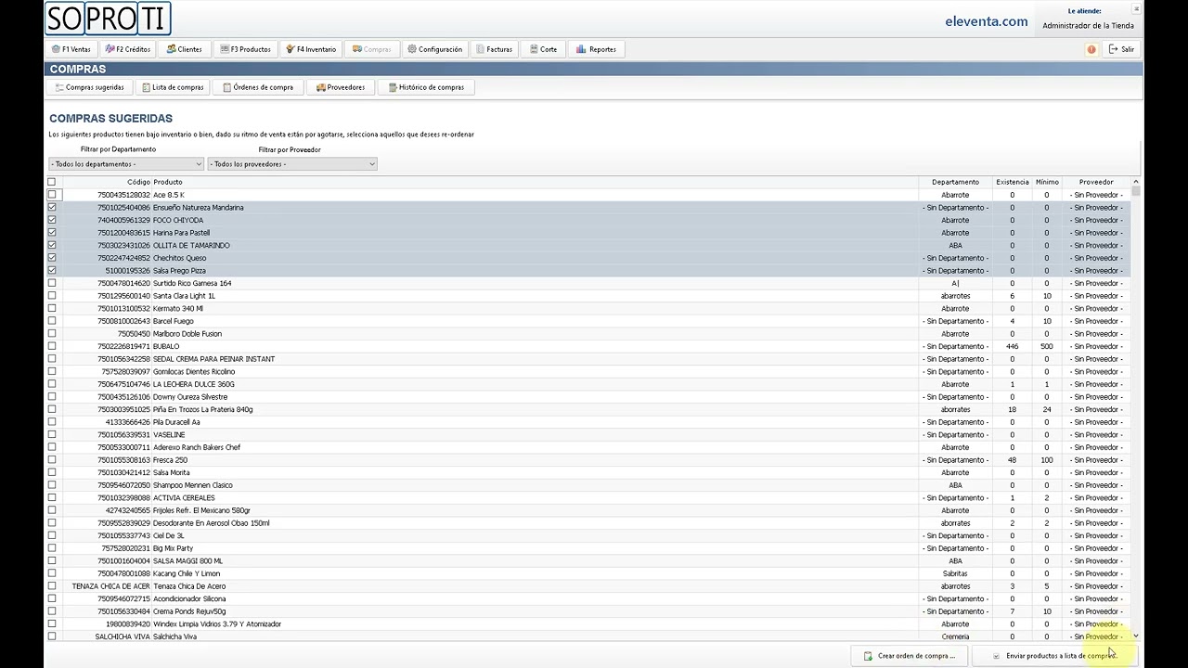The width and height of the screenshot is (1188, 668).
Task: Select the LA LECHERA DULCE 360G row
Action: (588, 384)
